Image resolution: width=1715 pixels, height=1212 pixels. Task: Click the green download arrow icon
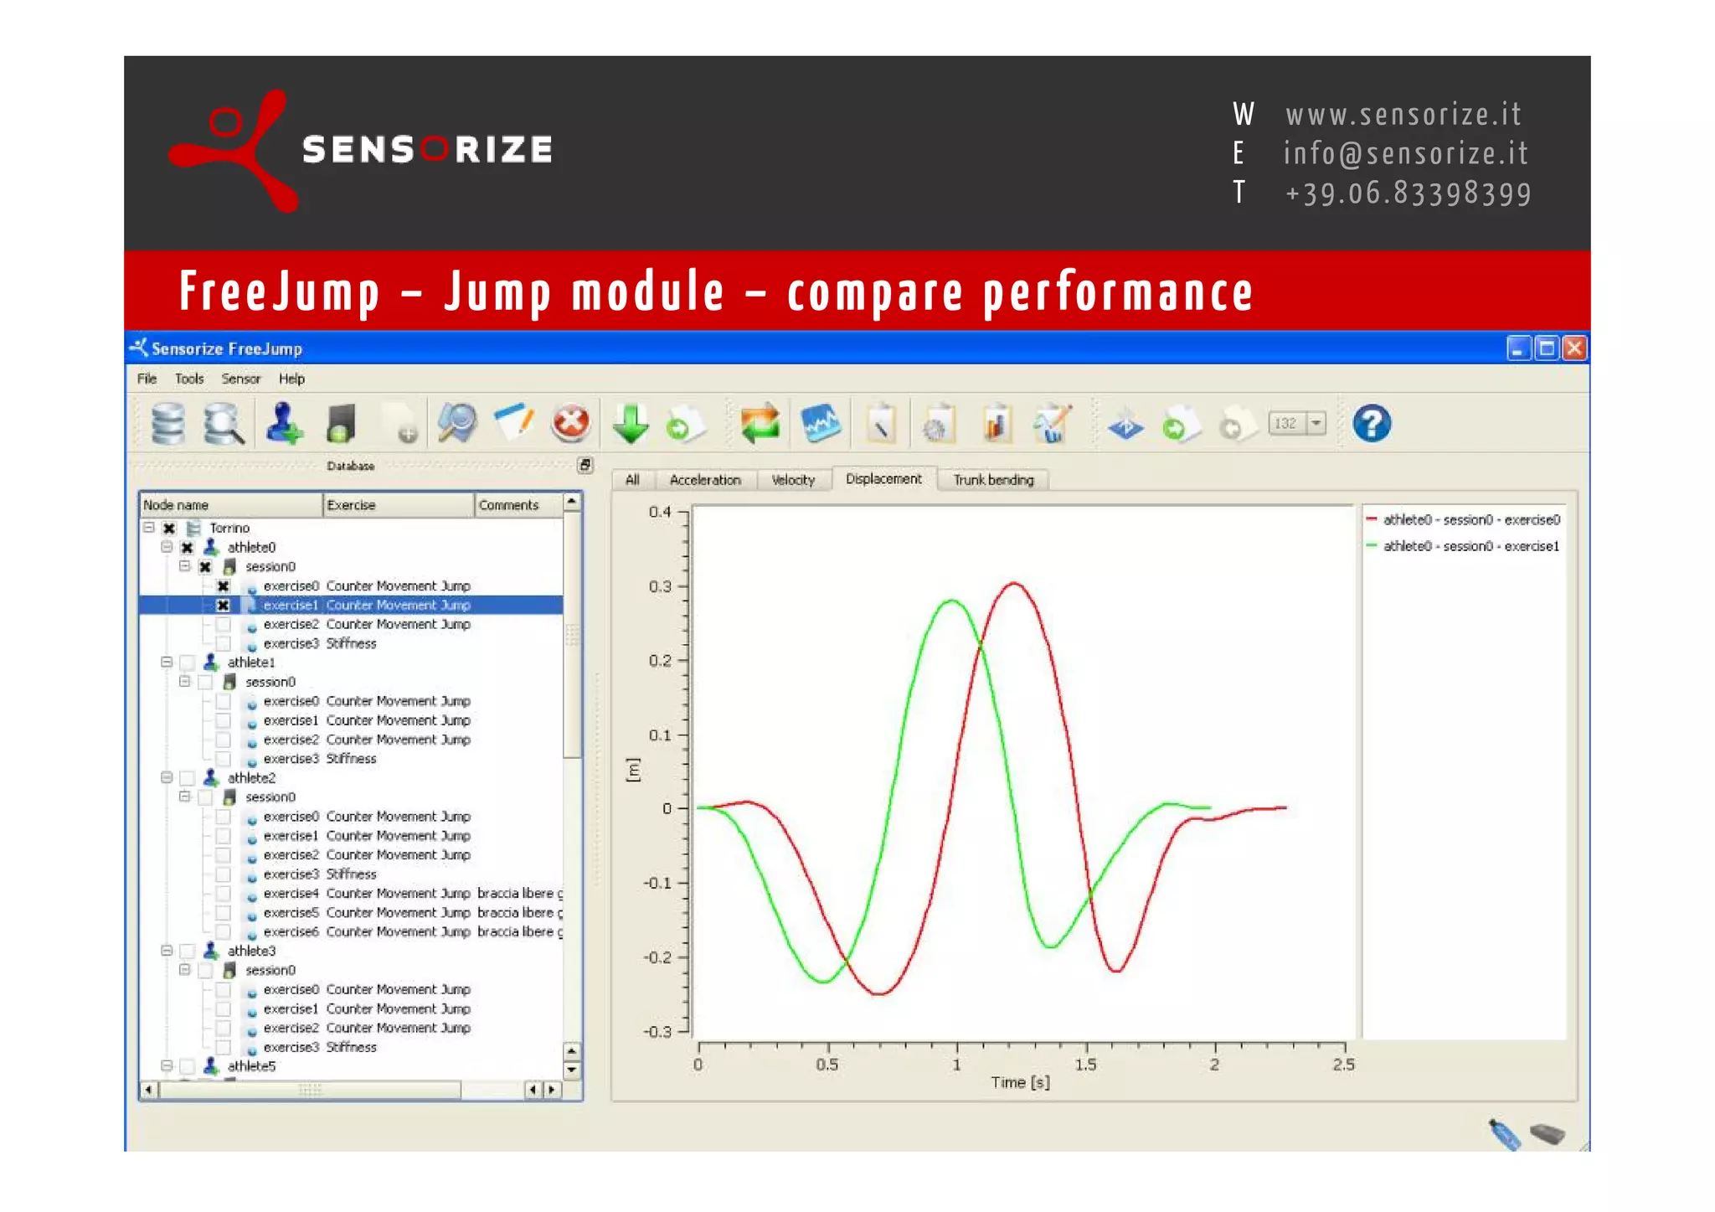pos(630,423)
